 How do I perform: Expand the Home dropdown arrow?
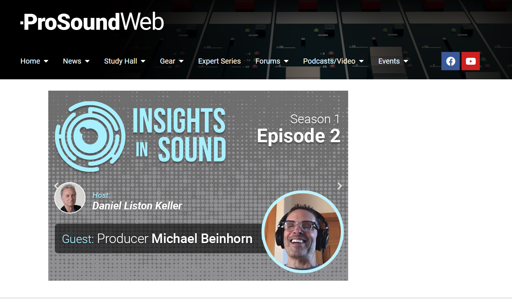tap(46, 61)
